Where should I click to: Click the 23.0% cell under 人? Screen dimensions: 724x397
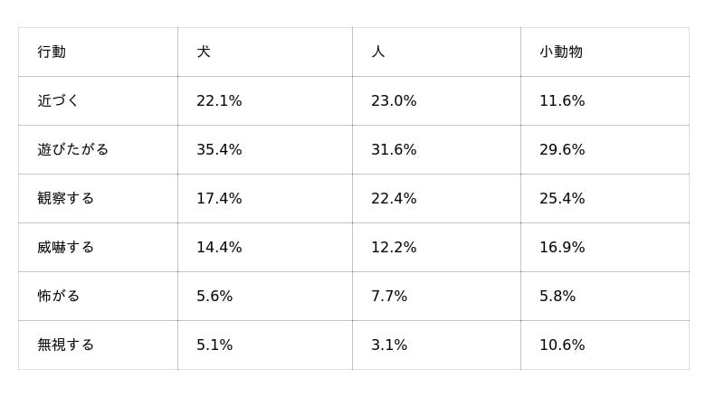click(394, 101)
